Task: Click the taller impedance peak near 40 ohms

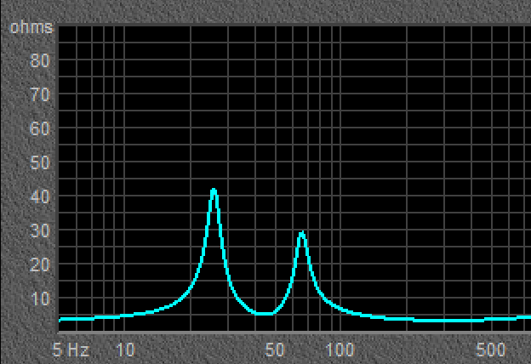Action: 214,191
